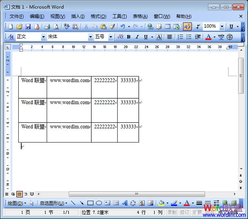Toggle the 录制 macro recording indicator
The width and height of the screenshot is (248, 219).
(172, 212)
